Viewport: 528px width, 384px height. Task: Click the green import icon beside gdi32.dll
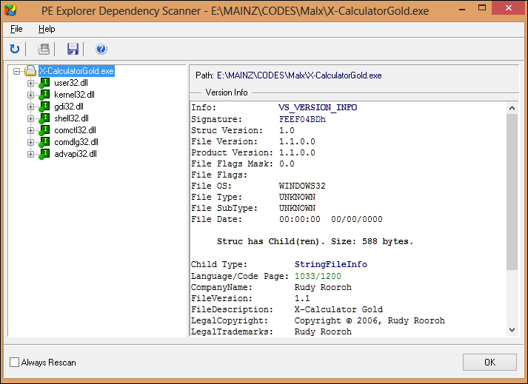(x=44, y=107)
